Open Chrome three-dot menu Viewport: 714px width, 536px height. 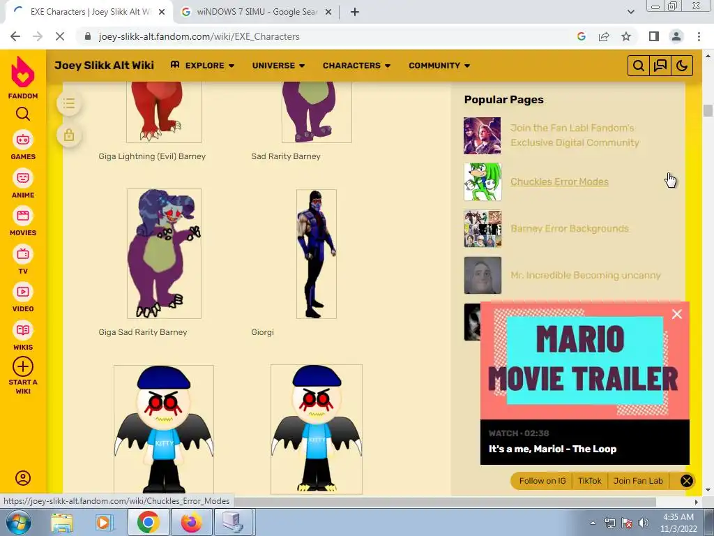tap(699, 36)
